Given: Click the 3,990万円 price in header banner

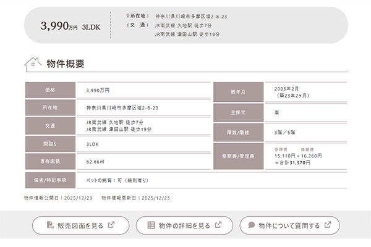Looking at the screenshot, I should point(59,26).
